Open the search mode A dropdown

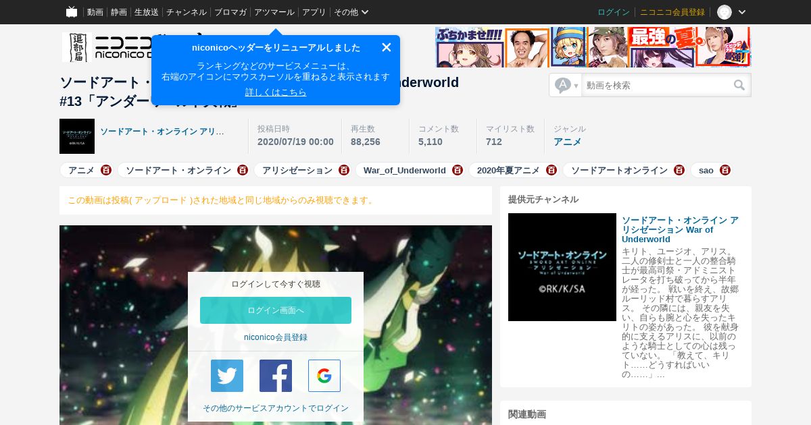(566, 85)
